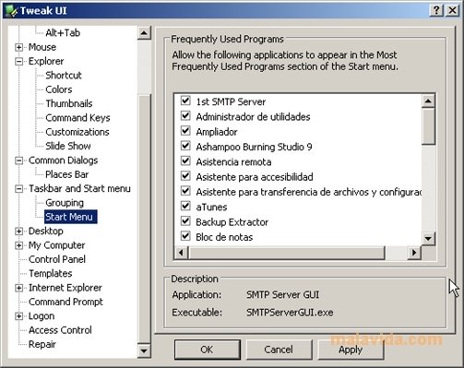
Task: Uncheck the 1st SMTP Server checkbox
Action: point(185,101)
